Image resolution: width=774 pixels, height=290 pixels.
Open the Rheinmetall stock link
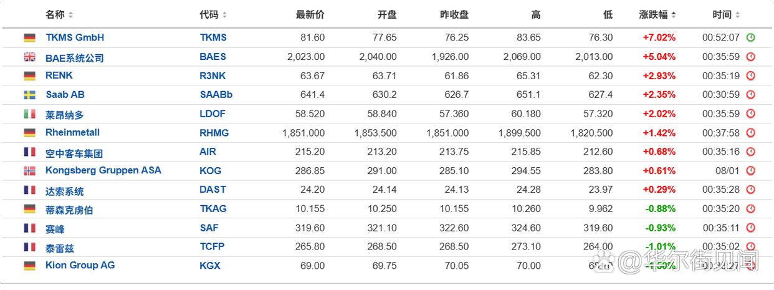coord(72,132)
